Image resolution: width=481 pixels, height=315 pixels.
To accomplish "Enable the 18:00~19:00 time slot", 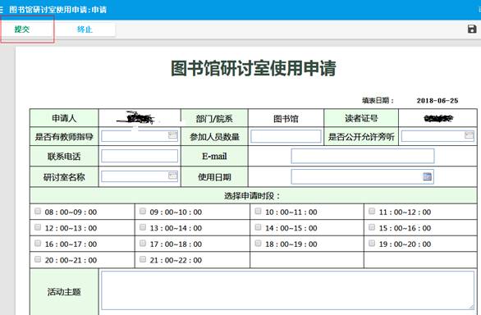I will (x=258, y=244).
